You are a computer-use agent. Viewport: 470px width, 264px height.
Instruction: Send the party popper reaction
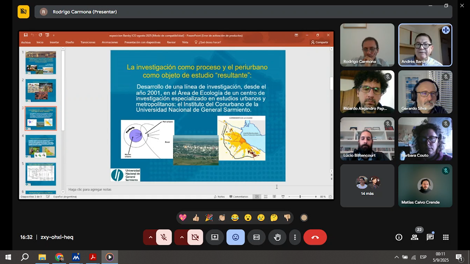click(x=209, y=218)
